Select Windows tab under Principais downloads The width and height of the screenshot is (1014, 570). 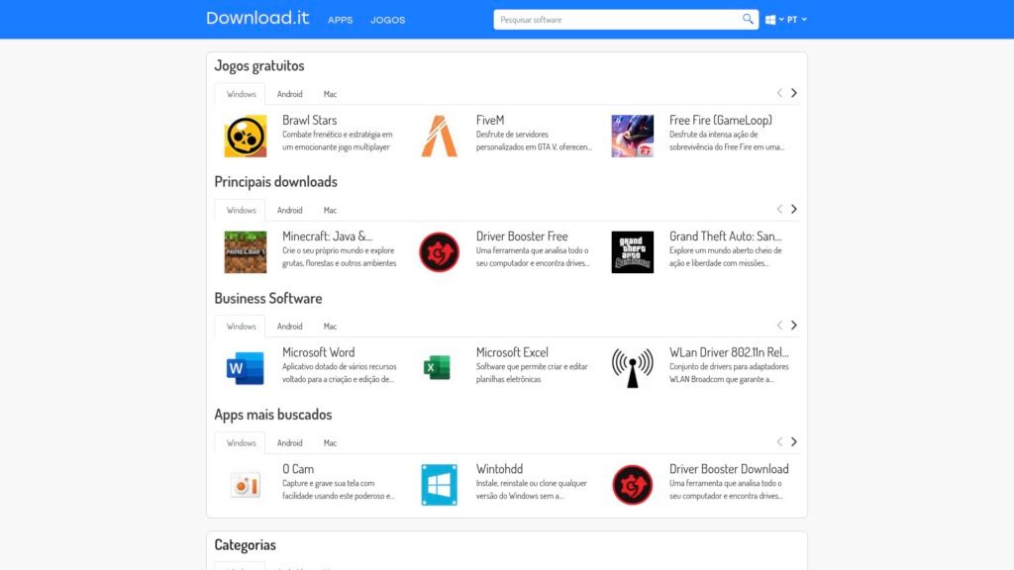pos(242,211)
